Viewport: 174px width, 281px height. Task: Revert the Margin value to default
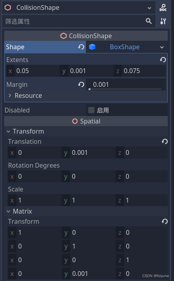tap(81, 84)
